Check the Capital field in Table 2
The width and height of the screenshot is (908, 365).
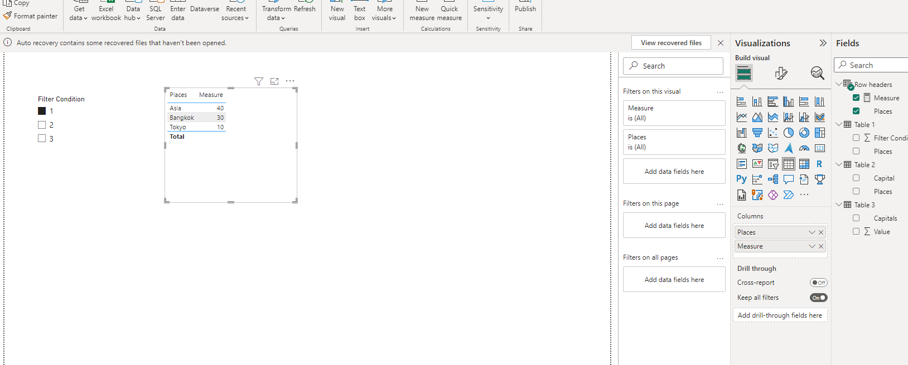coord(856,178)
